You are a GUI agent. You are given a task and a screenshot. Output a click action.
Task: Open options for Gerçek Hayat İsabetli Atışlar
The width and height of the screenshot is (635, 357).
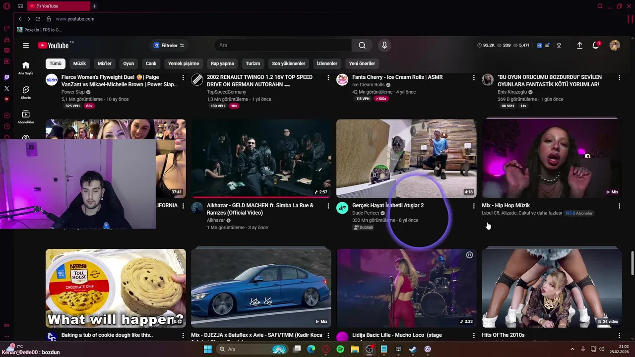(474, 206)
